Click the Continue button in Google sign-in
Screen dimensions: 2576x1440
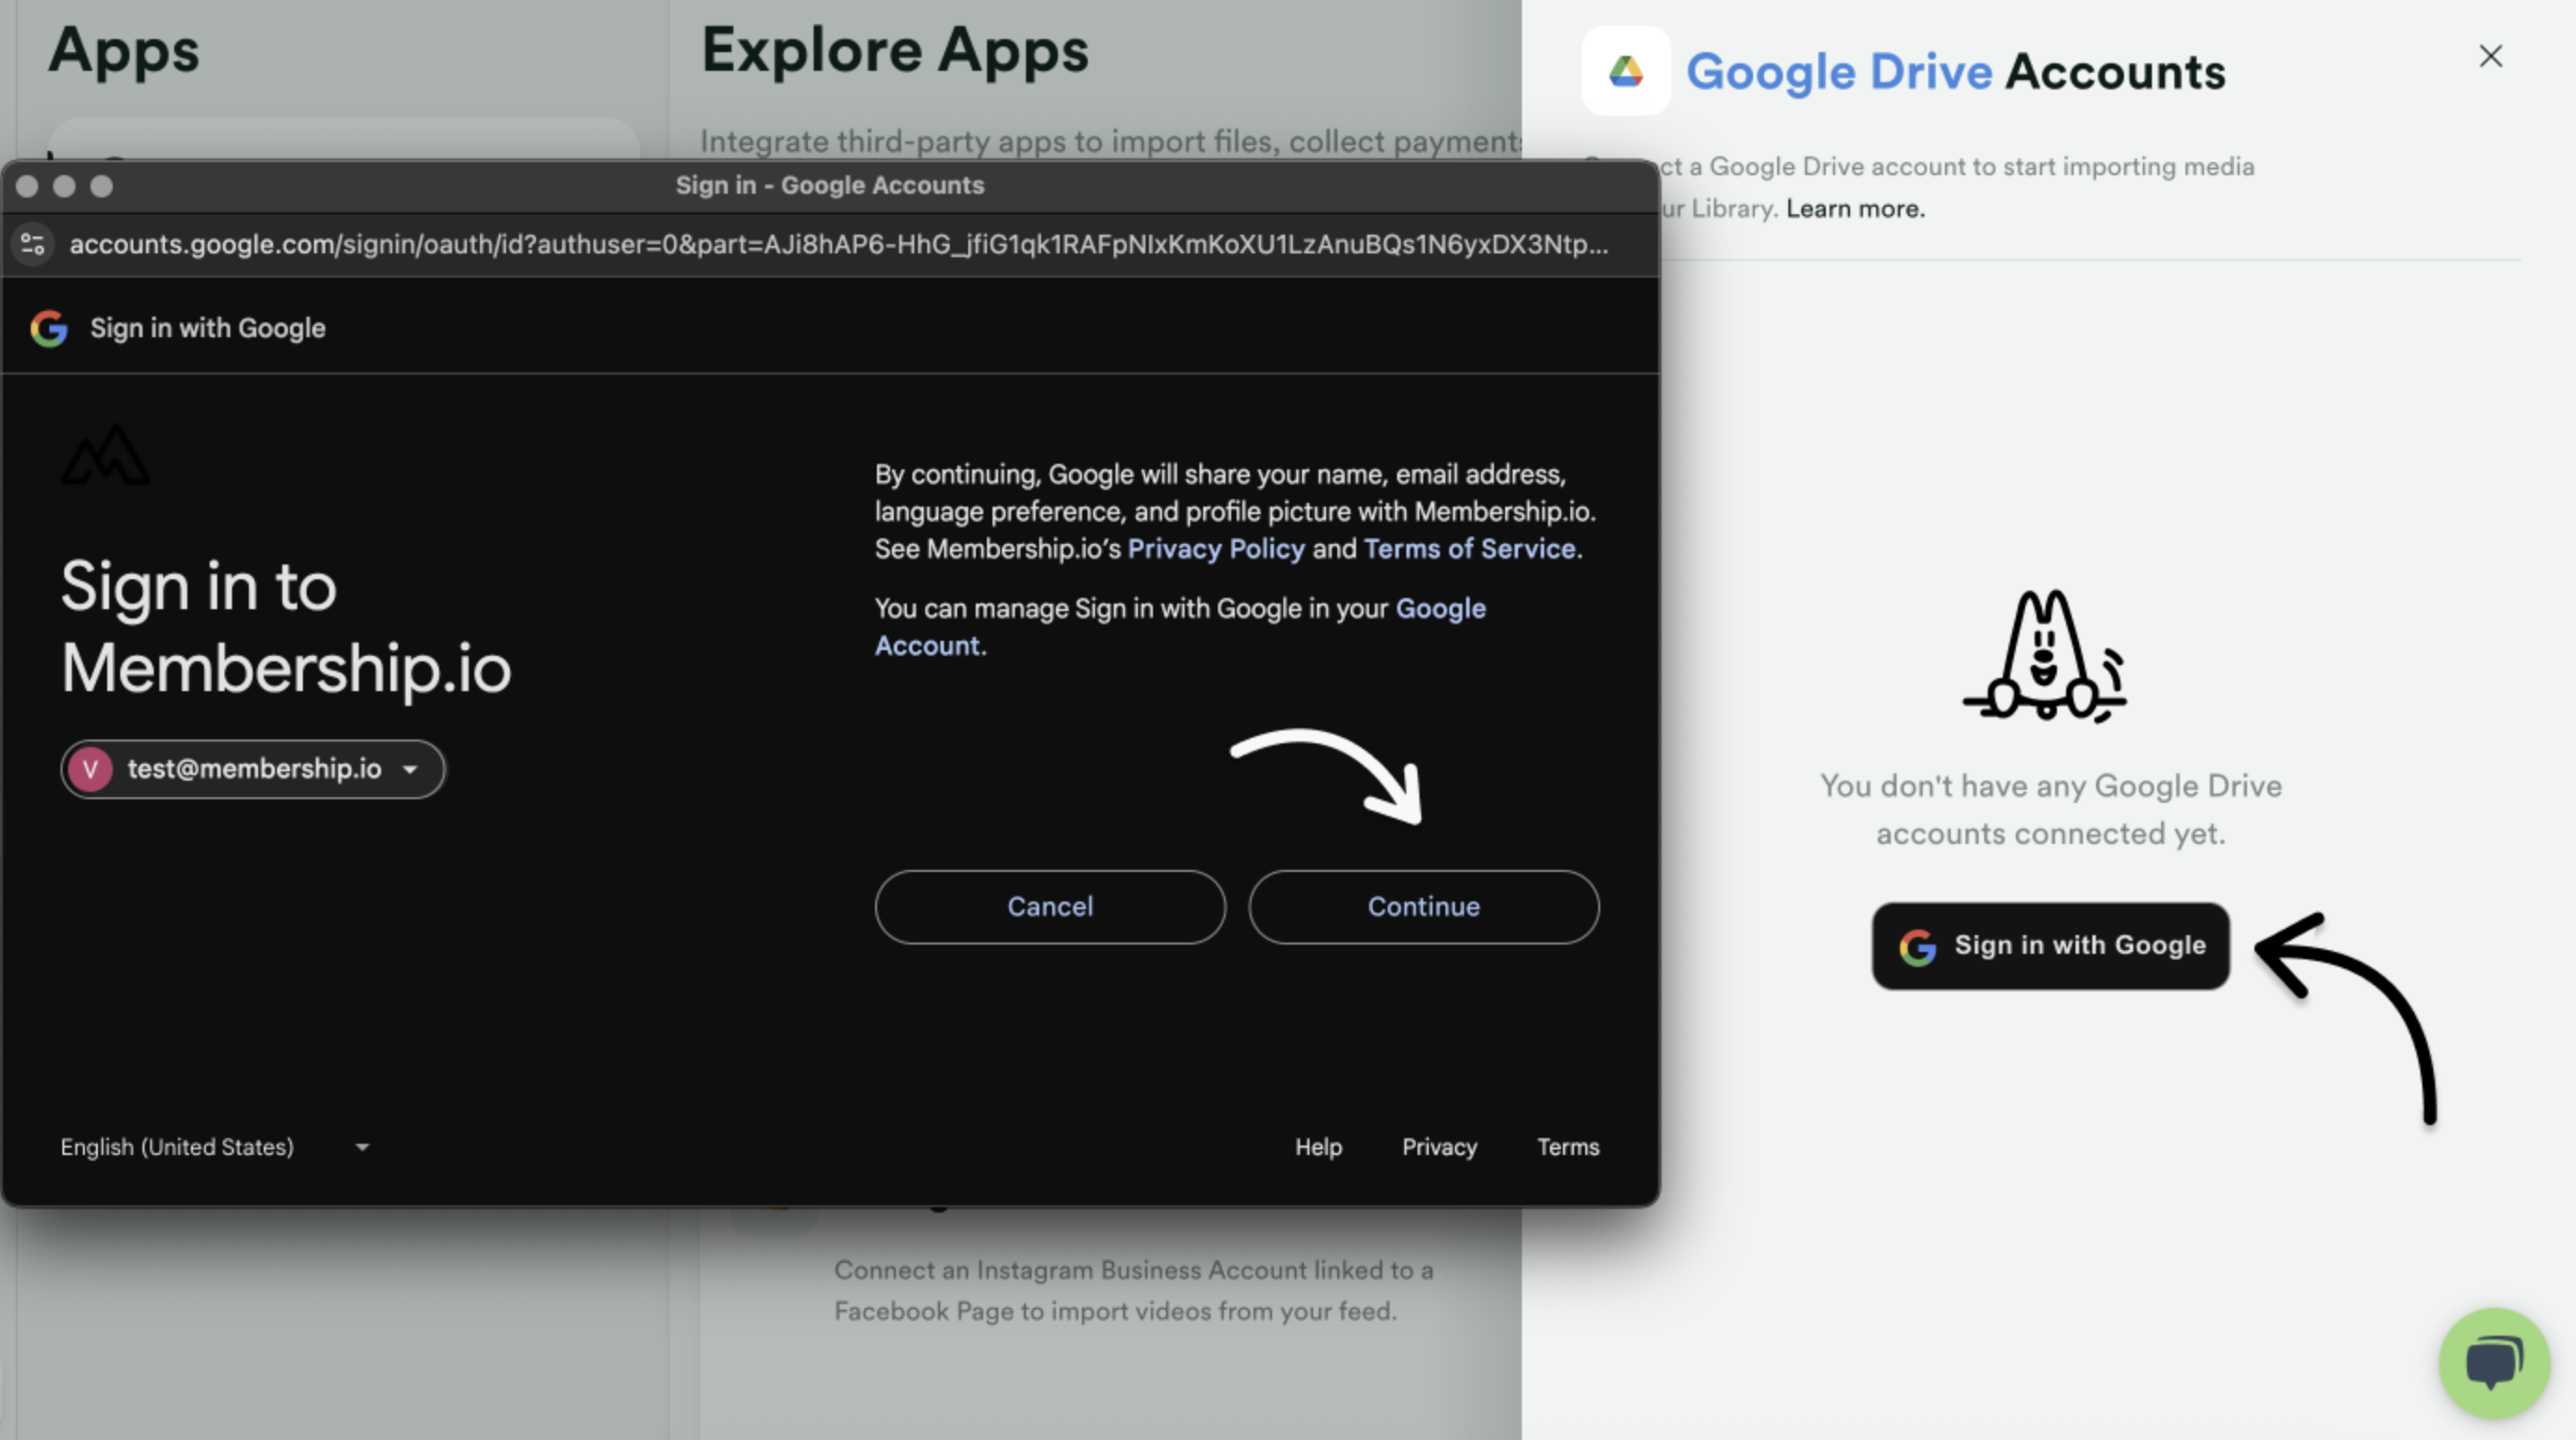[x=1423, y=906]
